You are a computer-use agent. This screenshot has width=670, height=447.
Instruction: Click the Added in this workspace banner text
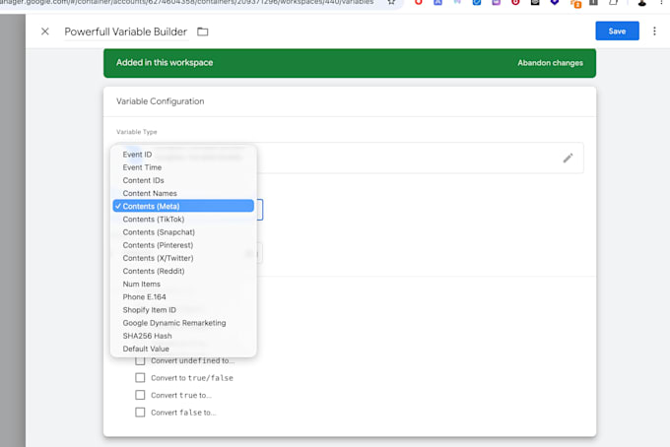click(165, 63)
